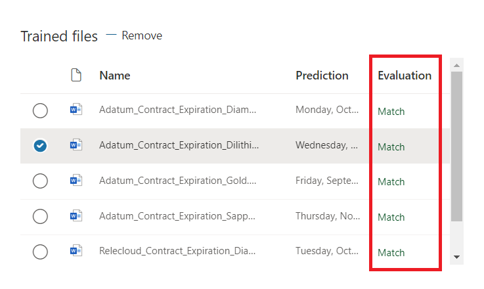The width and height of the screenshot is (484, 289).
Task: Select the Relecloud_Contract_Expiration row radio button
Action: click(40, 252)
